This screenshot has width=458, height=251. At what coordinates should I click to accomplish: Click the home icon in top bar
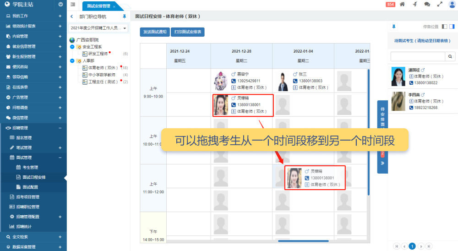(x=402, y=4)
